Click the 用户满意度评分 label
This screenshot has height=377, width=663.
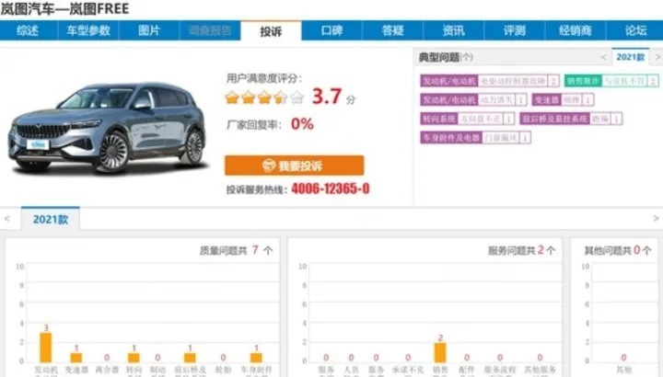(264, 78)
